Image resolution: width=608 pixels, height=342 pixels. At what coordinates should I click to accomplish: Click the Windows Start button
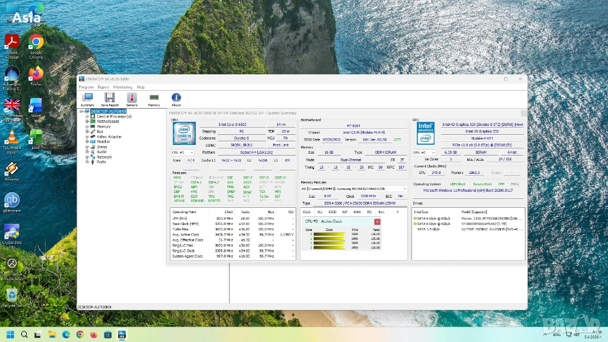[9, 334]
